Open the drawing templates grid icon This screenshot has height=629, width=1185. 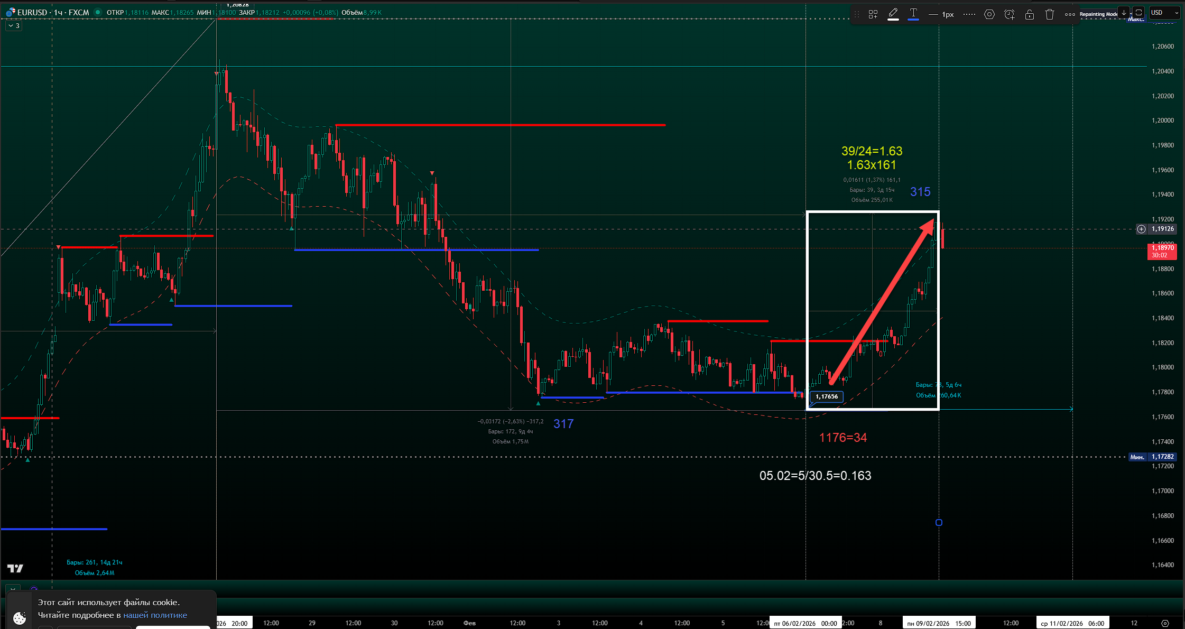tap(873, 14)
